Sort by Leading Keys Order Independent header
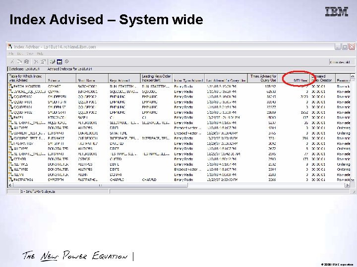 coord(156,78)
